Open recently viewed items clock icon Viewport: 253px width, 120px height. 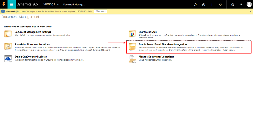pyautogui.click(x=204, y=5)
